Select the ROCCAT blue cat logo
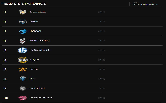The height and width of the screenshot is (103, 166). coord(23,31)
